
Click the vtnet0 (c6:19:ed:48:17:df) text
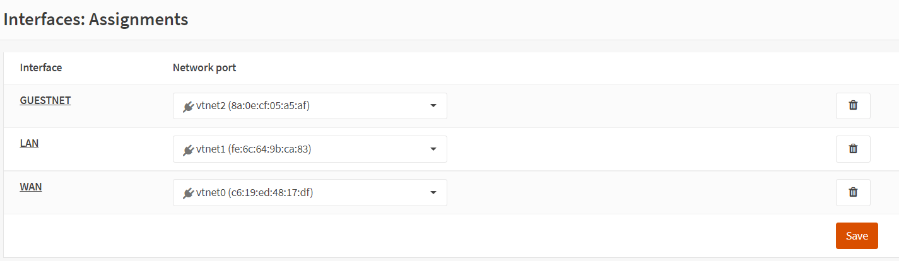(254, 192)
